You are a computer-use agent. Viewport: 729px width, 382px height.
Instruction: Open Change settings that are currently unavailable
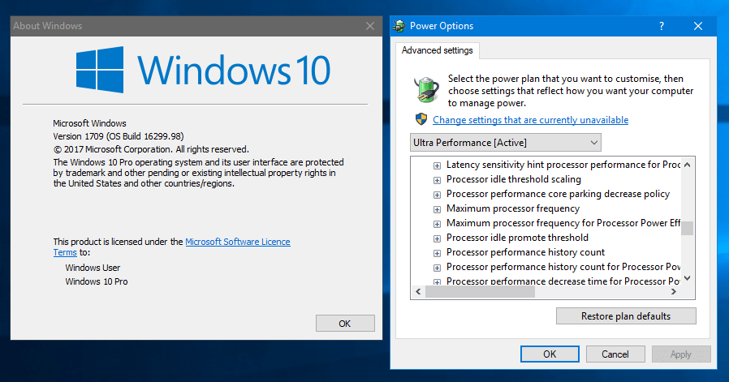pyautogui.click(x=530, y=120)
